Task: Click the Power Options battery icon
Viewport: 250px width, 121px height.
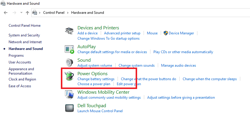Action: pyautogui.click(x=69, y=76)
